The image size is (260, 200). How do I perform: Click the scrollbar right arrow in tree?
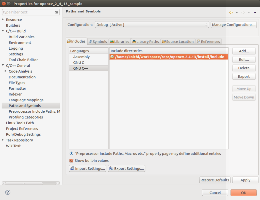58,183
